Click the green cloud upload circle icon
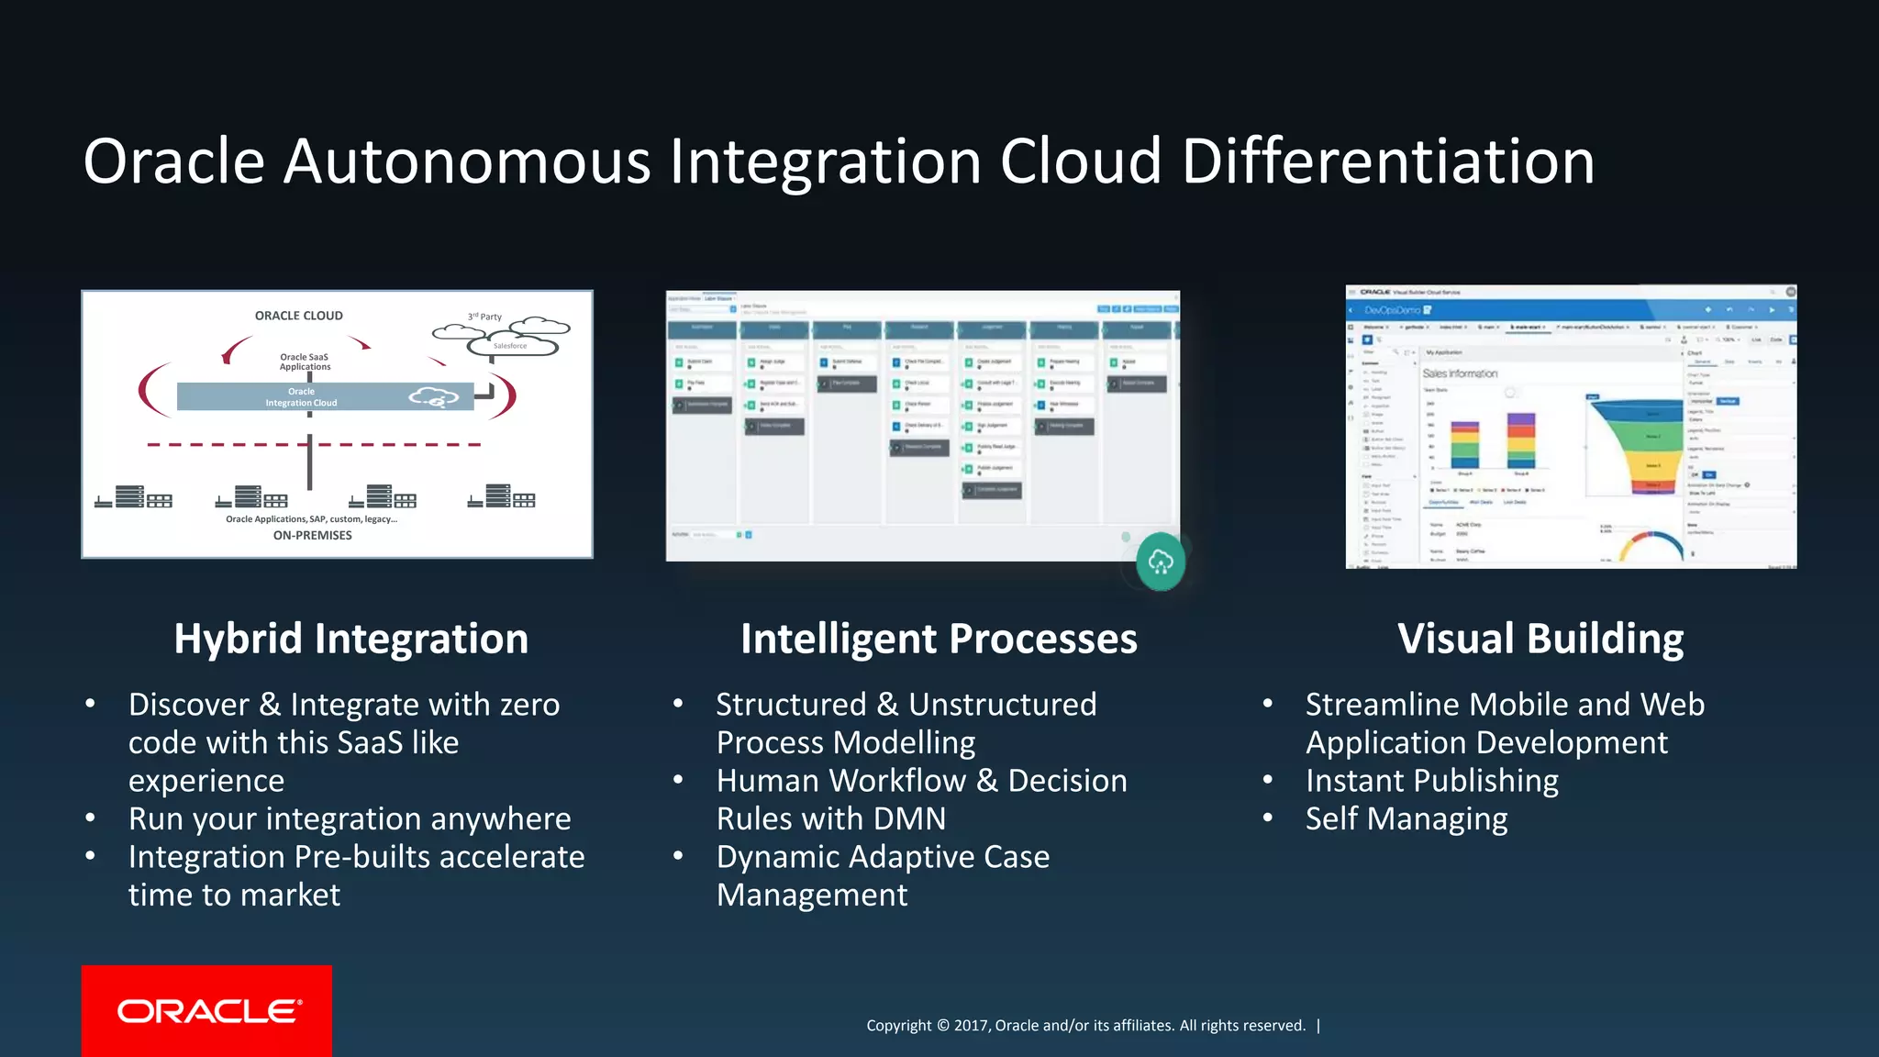 pyautogui.click(x=1161, y=562)
